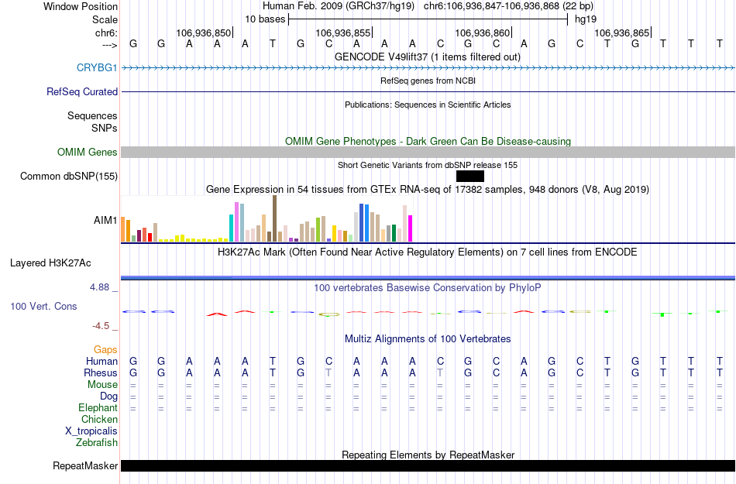Click the chr6: ruler label

click(x=107, y=33)
